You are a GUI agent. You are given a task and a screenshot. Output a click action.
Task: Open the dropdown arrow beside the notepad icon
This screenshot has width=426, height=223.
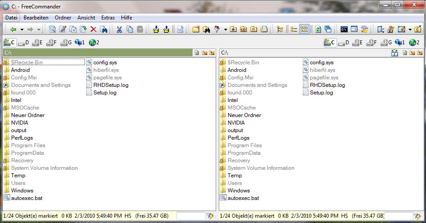tap(410, 30)
